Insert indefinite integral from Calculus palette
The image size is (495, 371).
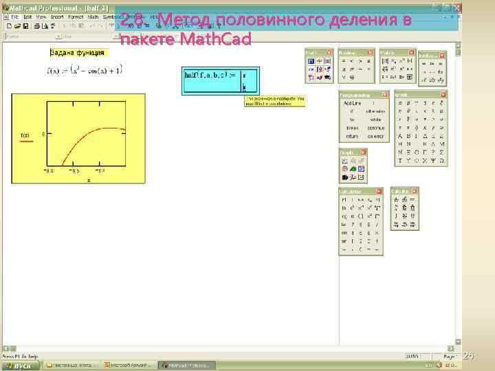pos(396,216)
